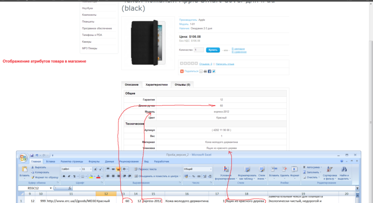Image resolution: width=373 pixels, height=203 pixels.
Task: Center cell text horizontally
Action: [x=113, y=176]
